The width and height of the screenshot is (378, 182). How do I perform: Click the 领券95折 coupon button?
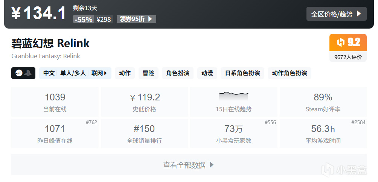[136, 19]
